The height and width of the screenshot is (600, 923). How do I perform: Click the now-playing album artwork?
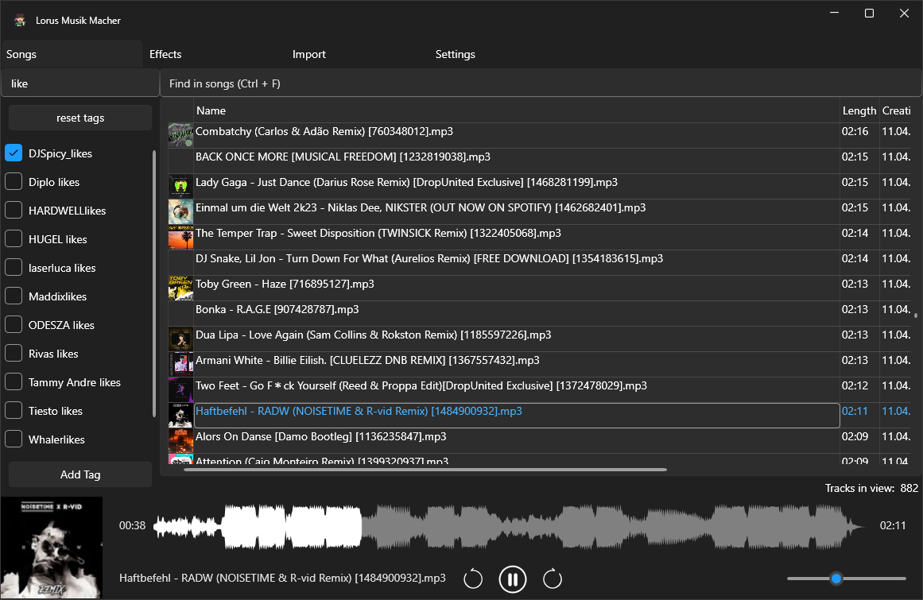pyautogui.click(x=52, y=548)
